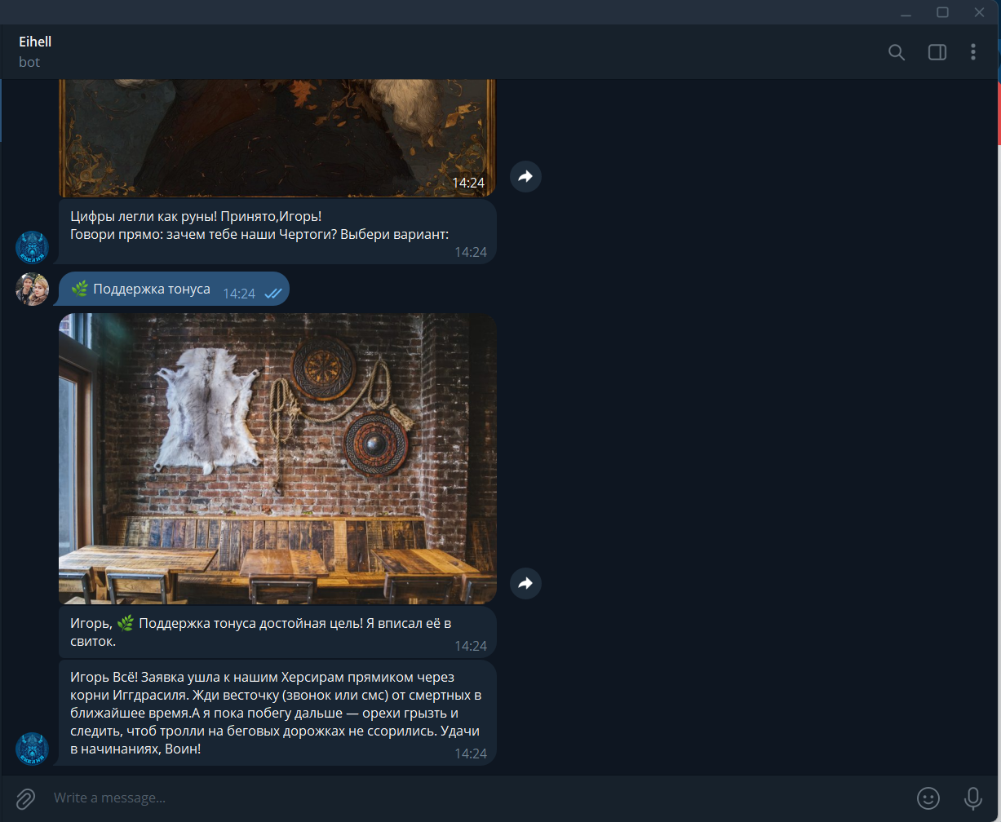Click the message about 'корни Иггдрасиля'
Image resolution: width=1001 pixels, height=822 pixels.
coord(277,713)
